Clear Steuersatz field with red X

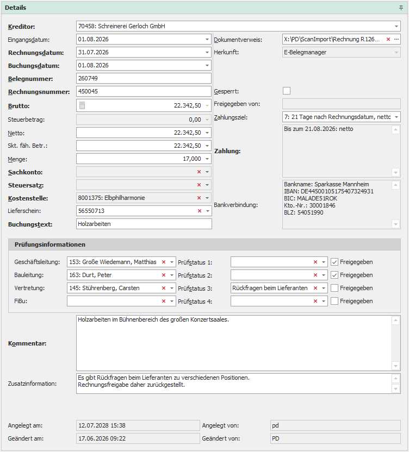pyautogui.click(x=199, y=185)
